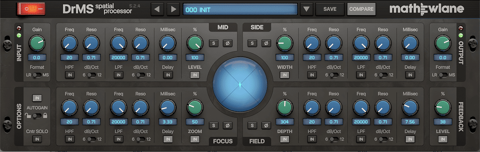
Task: Toggle FIELD DEPTH IN button
Action: [285, 139]
